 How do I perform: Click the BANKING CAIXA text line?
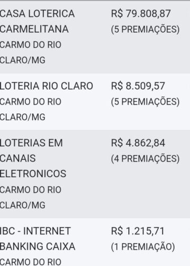[x=37, y=246]
